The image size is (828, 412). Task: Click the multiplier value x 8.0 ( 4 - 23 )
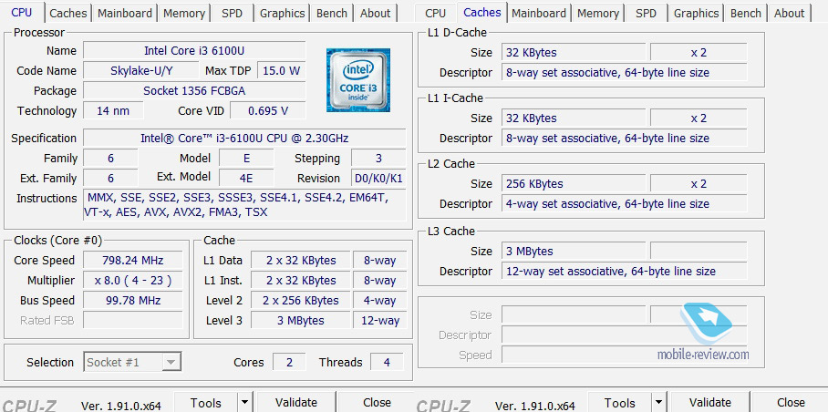point(133,280)
